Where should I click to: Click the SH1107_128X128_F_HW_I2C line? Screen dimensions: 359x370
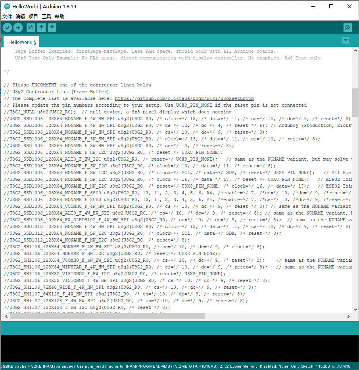pos(87,307)
